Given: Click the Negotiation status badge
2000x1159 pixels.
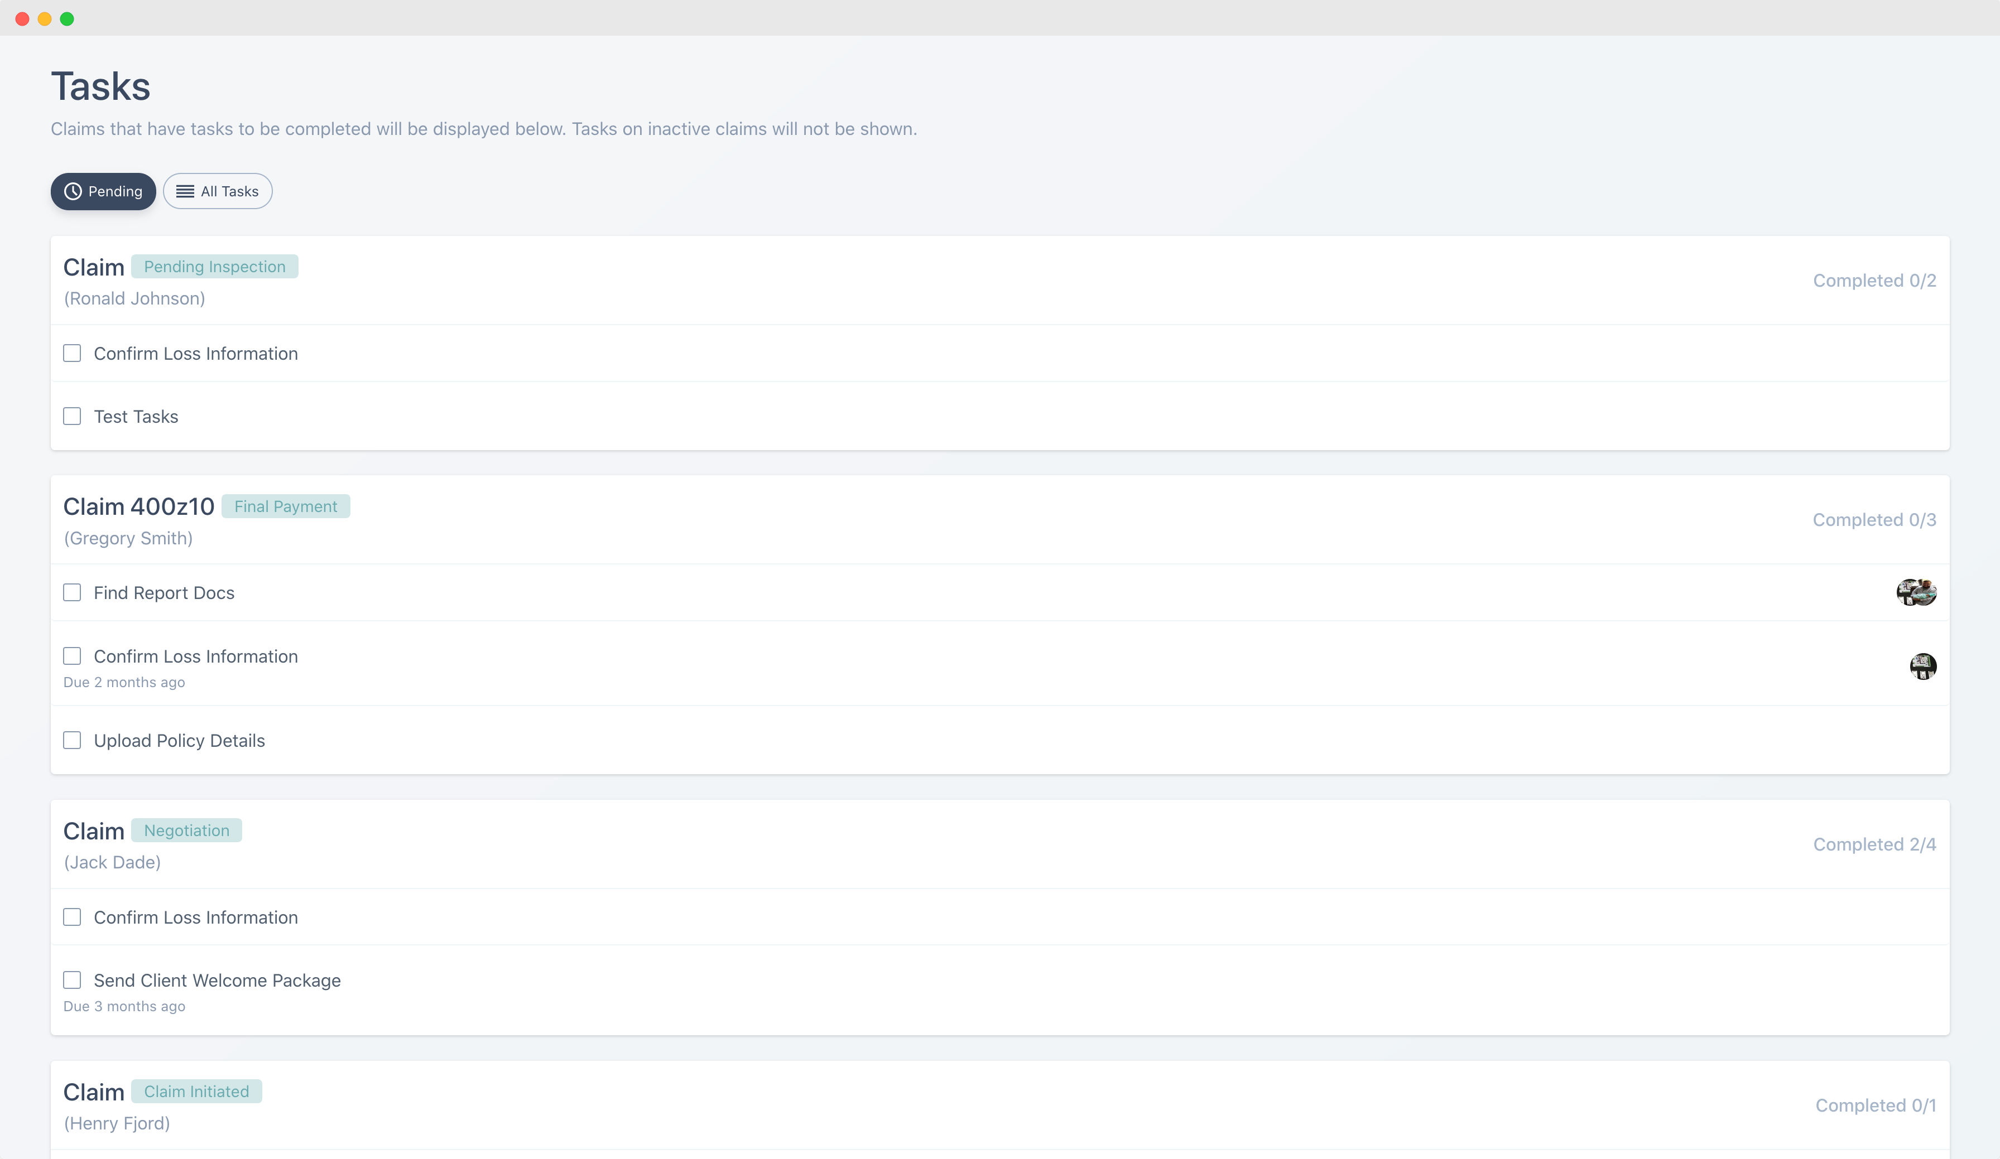Looking at the screenshot, I should click(186, 830).
